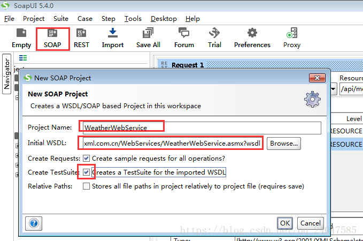
Task: Click the OK button in the dialog
Action: (285, 223)
